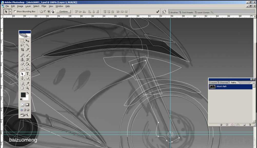
Task: Swap foreground and background colors
Action: click(x=27, y=93)
